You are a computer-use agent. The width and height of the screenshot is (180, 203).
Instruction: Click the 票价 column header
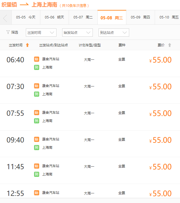click(161, 45)
